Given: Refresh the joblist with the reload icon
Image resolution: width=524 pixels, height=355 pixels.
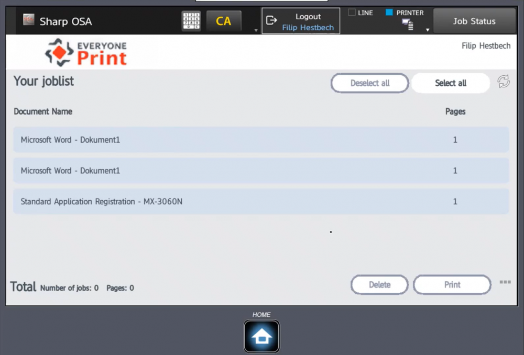Looking at the screenshot, I should click(503, 82).
